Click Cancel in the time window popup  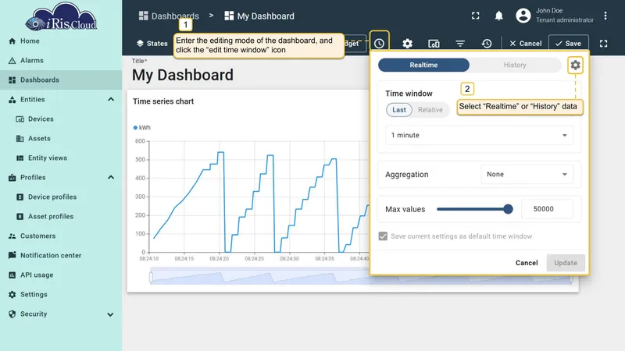(527, 263)
